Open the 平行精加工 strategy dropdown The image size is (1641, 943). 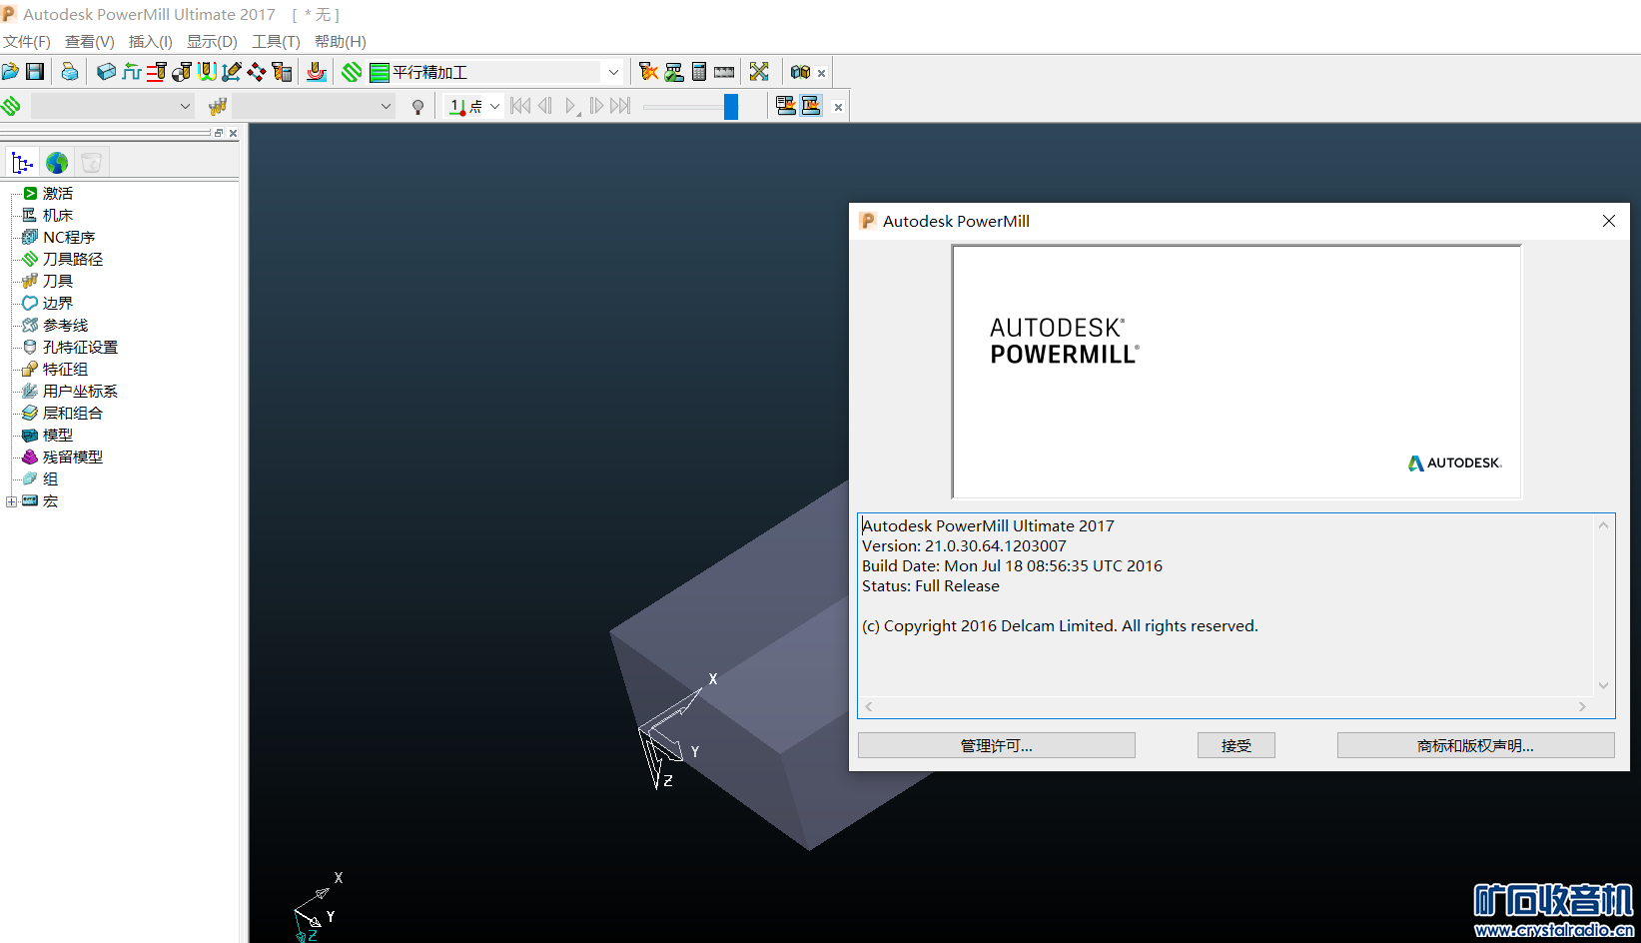pos(613,72)
